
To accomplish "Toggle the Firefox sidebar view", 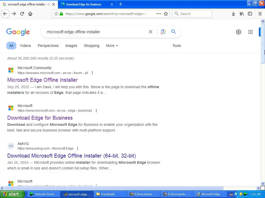I will [x=250, y=14].
